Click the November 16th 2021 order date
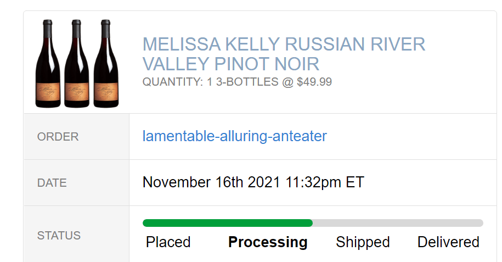This screenshot has width=502, height=262. click(x=212, y=182)
